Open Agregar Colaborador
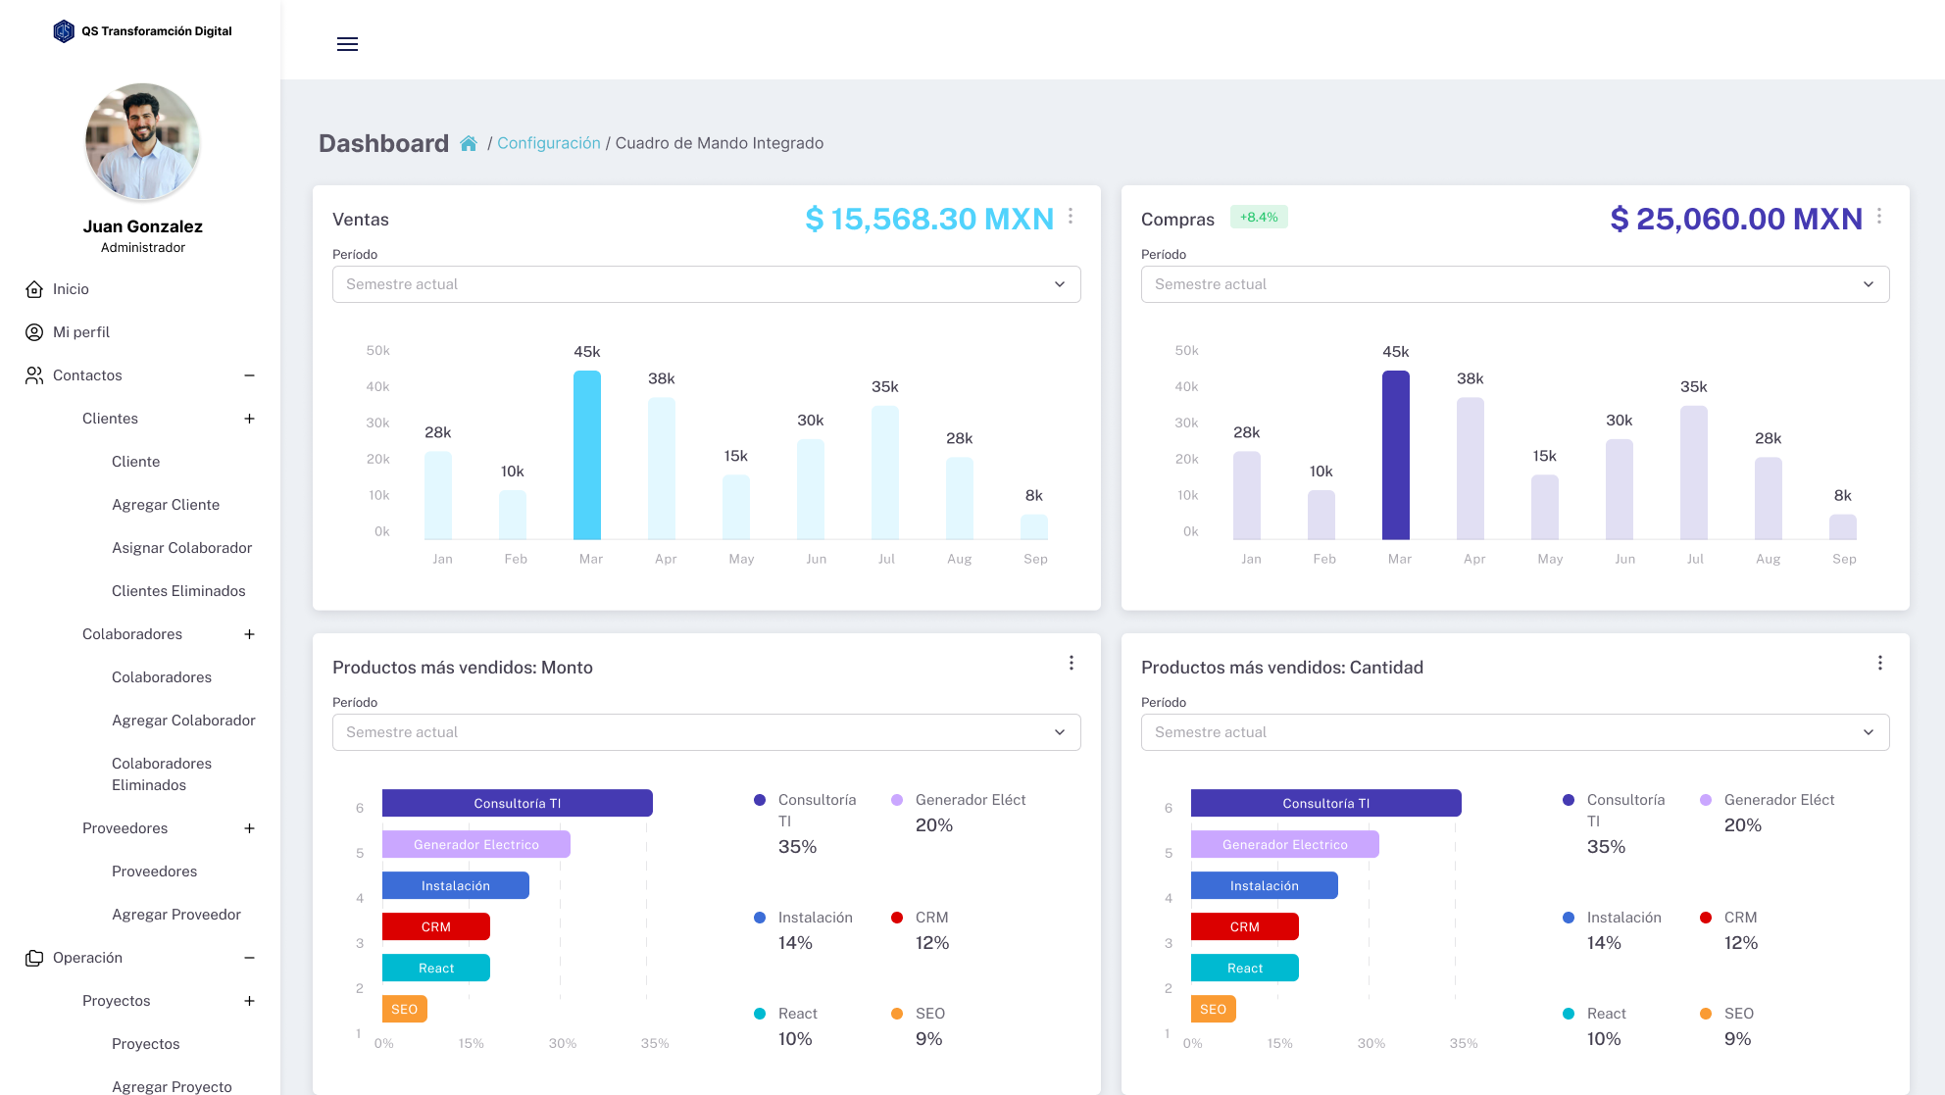This screenshot has width=1945, height=1095. tap(183, 721)
